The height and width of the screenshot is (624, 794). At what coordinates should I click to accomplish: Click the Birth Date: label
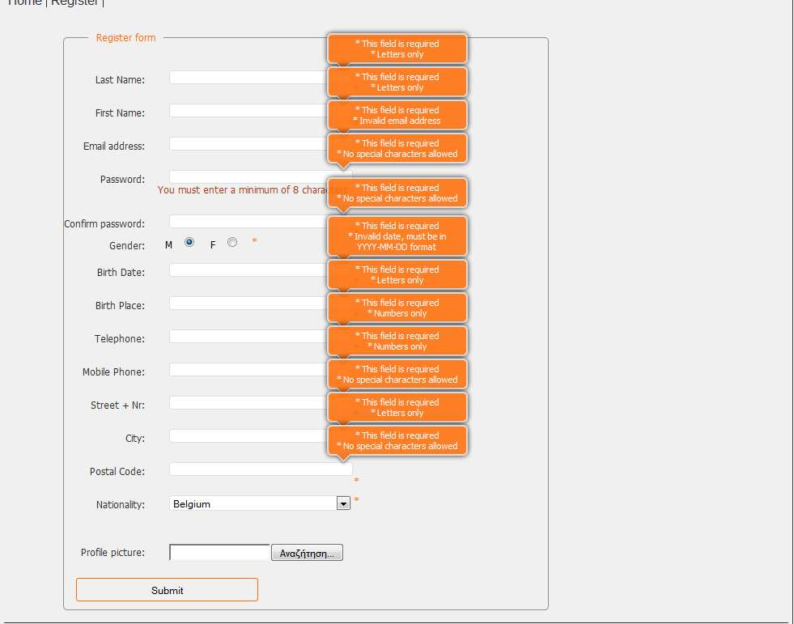pyautogui.click(x=121, y=272)
